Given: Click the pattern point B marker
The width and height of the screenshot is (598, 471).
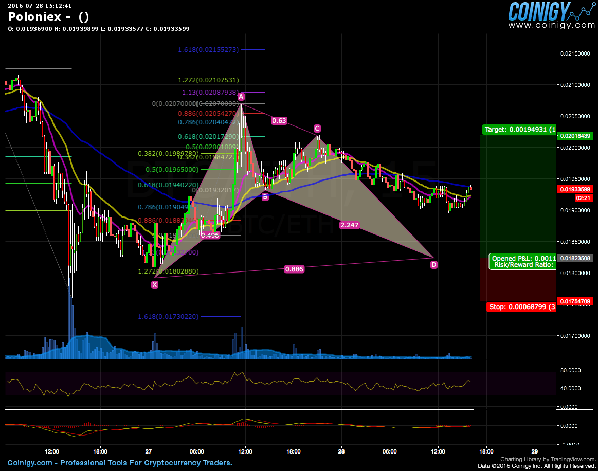Looking at the screenshot, I should point(265,196).
